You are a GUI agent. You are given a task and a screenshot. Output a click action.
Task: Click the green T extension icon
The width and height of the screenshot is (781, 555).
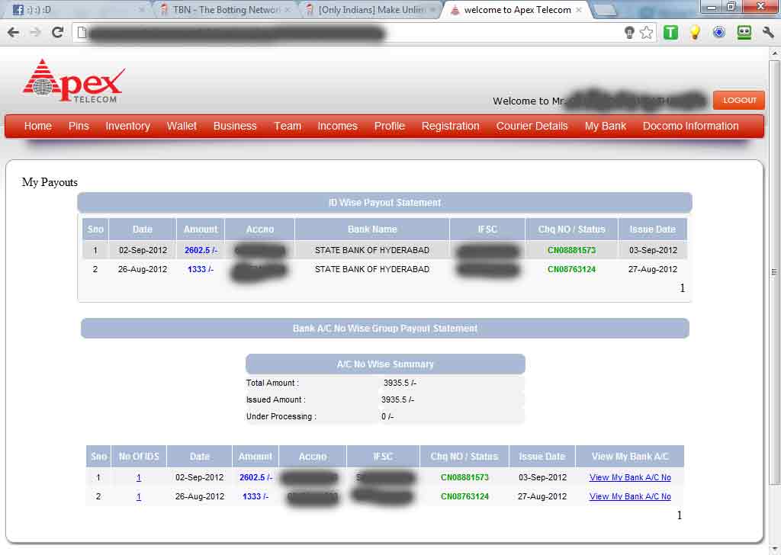(x=670, y=33)
